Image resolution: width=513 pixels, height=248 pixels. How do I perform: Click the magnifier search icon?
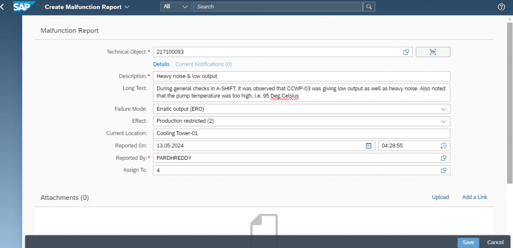click(369, 7)
